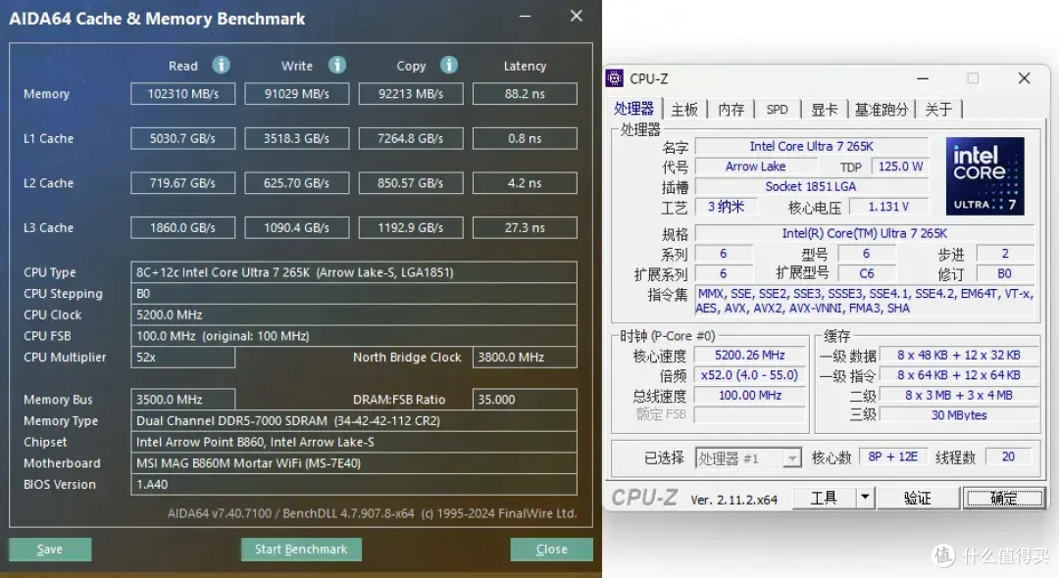Viewport: 1059px width, 578px height.
Task: Click the L3 Cache Read 1860.0 GB/s value
Action: coord(183,228)
